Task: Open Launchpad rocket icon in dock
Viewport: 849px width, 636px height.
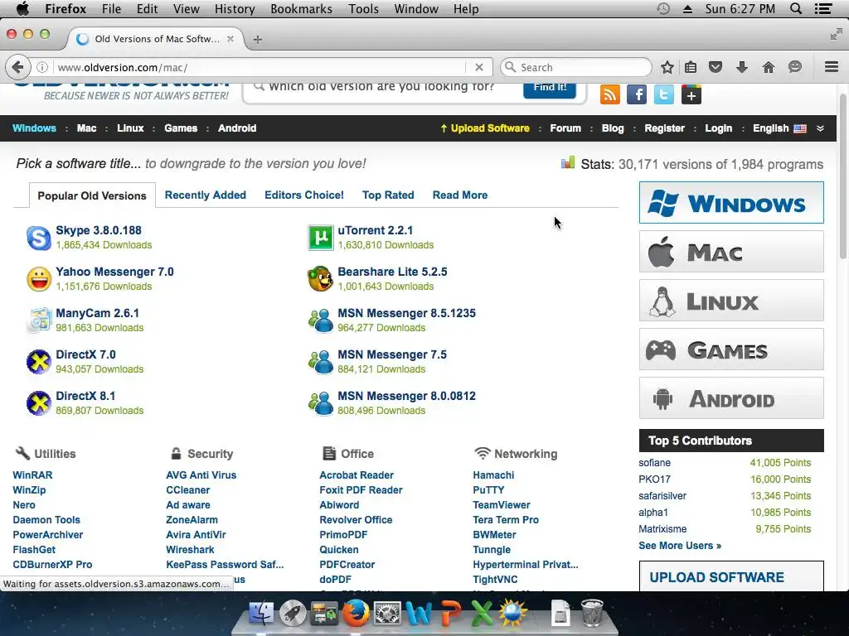Action: 293,613
